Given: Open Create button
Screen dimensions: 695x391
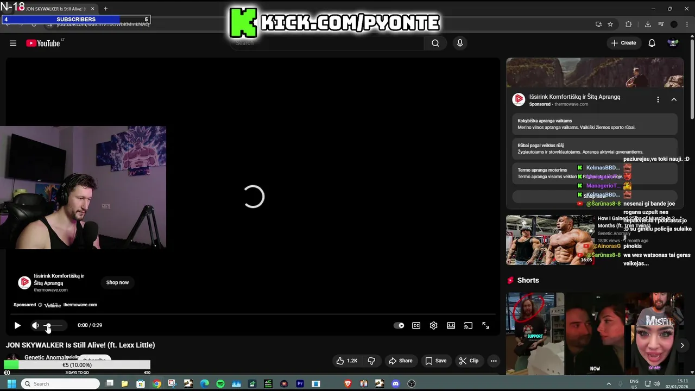Looking at the screenshot, I should 623,43.
